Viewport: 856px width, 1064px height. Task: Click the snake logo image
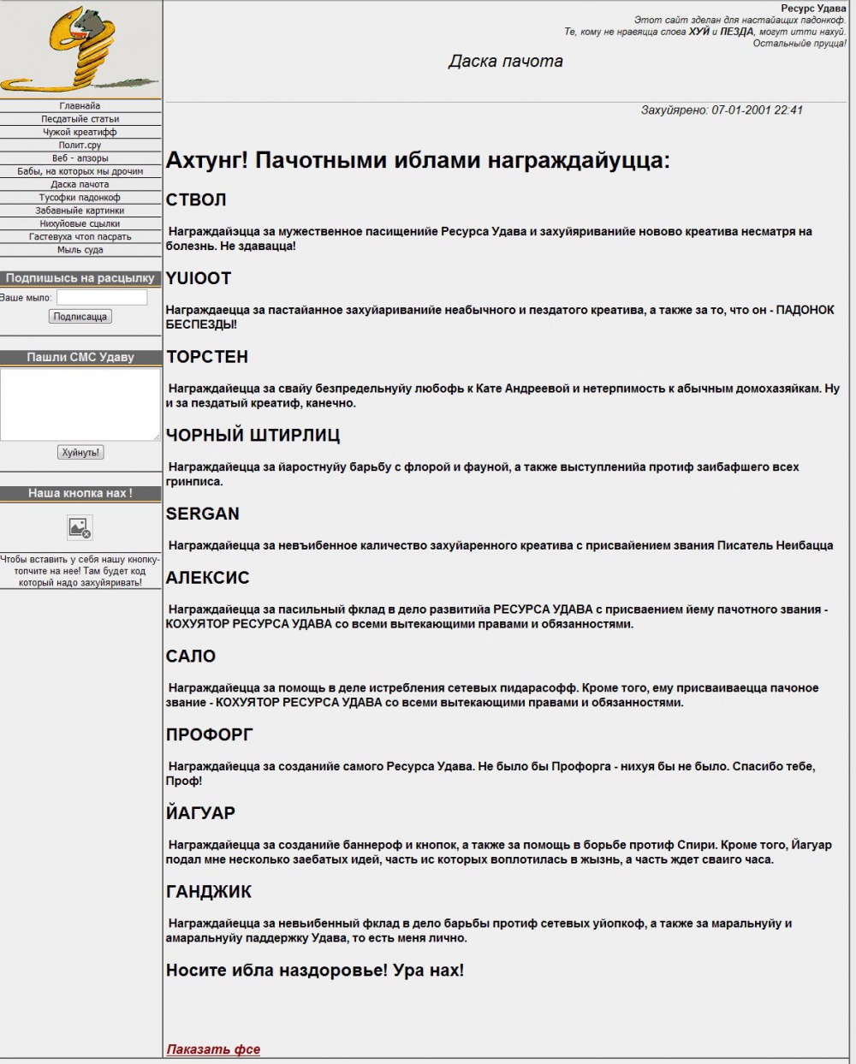80,49
